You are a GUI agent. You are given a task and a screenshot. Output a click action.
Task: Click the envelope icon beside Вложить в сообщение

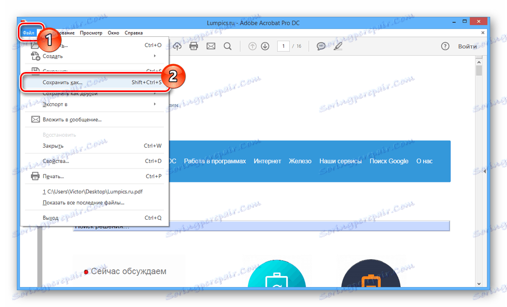pyautogui.click(x=35, y=119)
